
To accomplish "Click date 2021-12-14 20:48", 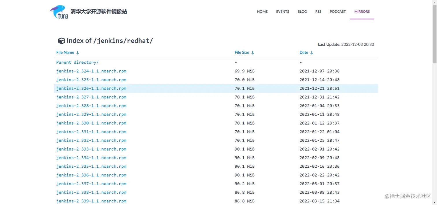I will 320,80.
